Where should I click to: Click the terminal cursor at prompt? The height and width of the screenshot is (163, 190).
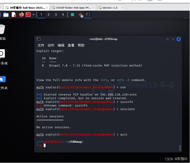coord(44,145)
